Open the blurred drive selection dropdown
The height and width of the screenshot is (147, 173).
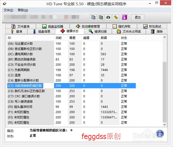[43, 17]
